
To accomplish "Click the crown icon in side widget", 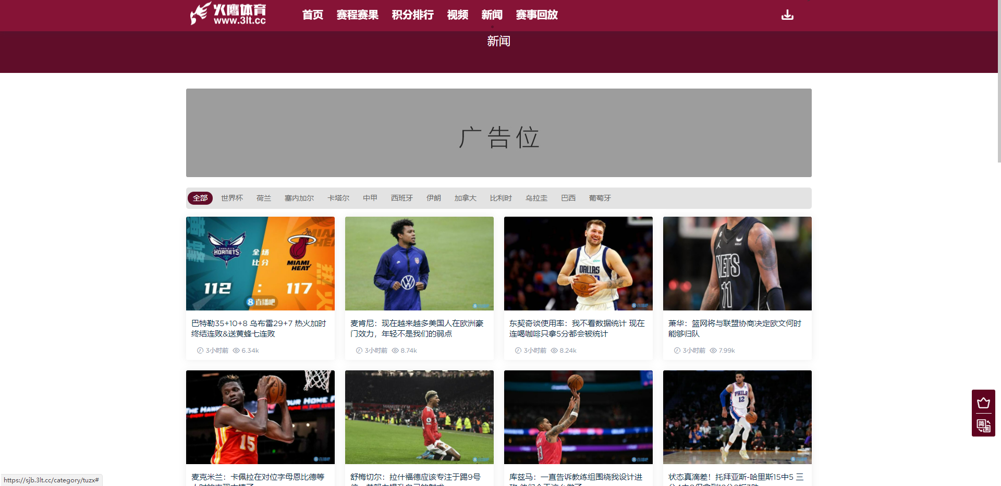I will tap(983, 403).
